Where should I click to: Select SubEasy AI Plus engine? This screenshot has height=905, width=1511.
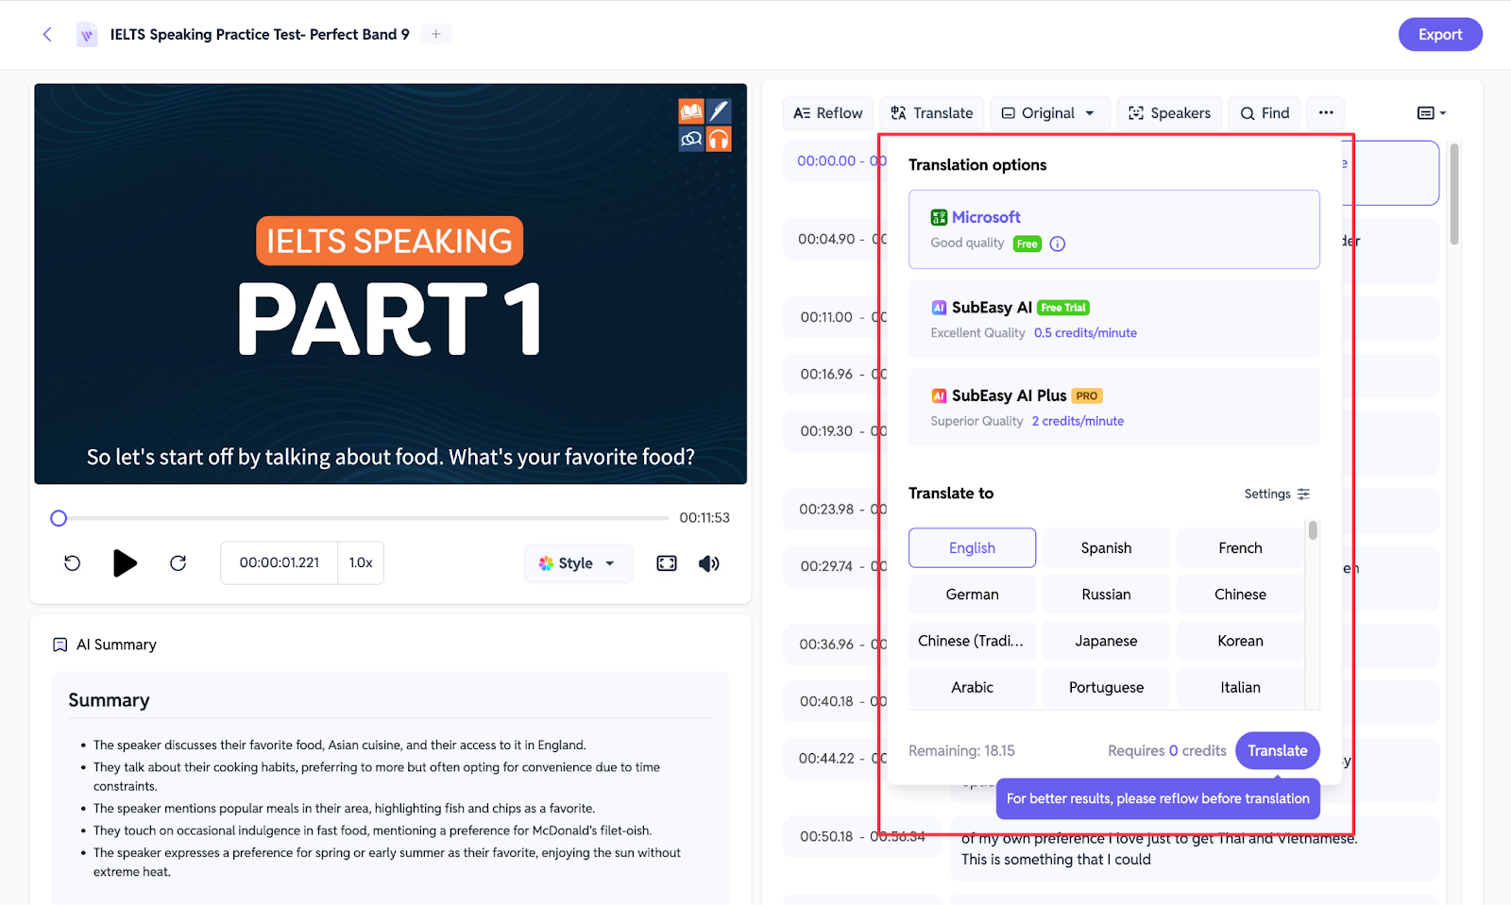point(1114,407)
